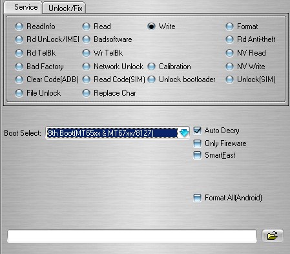Select Clear Code(ADB) option

tap(19, 79)
